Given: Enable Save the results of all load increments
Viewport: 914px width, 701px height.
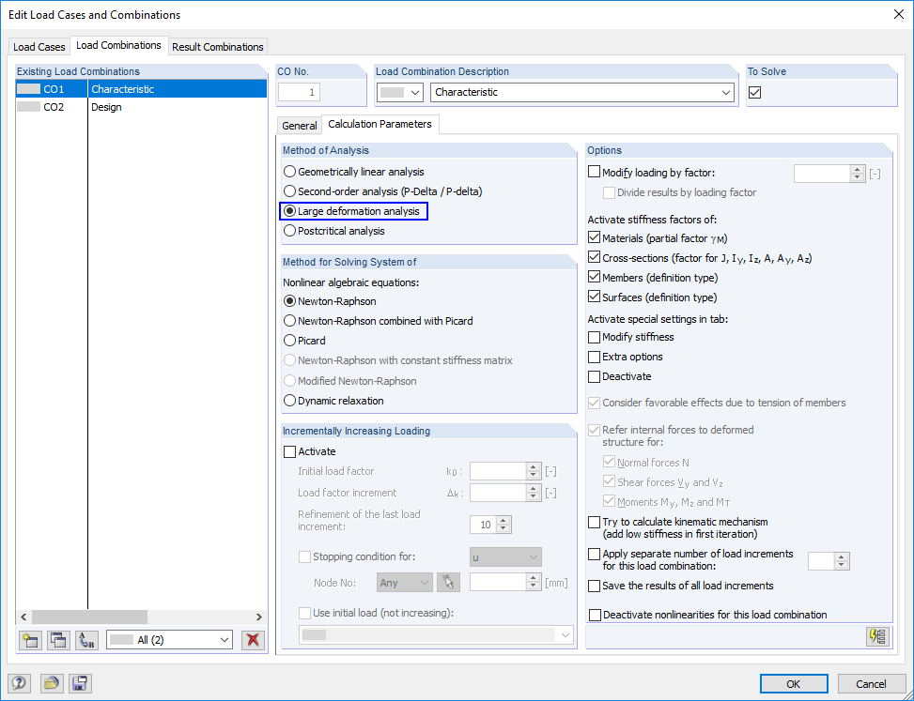Looking at the screenshot, I should pyautogui.click(x=594, y=587).
